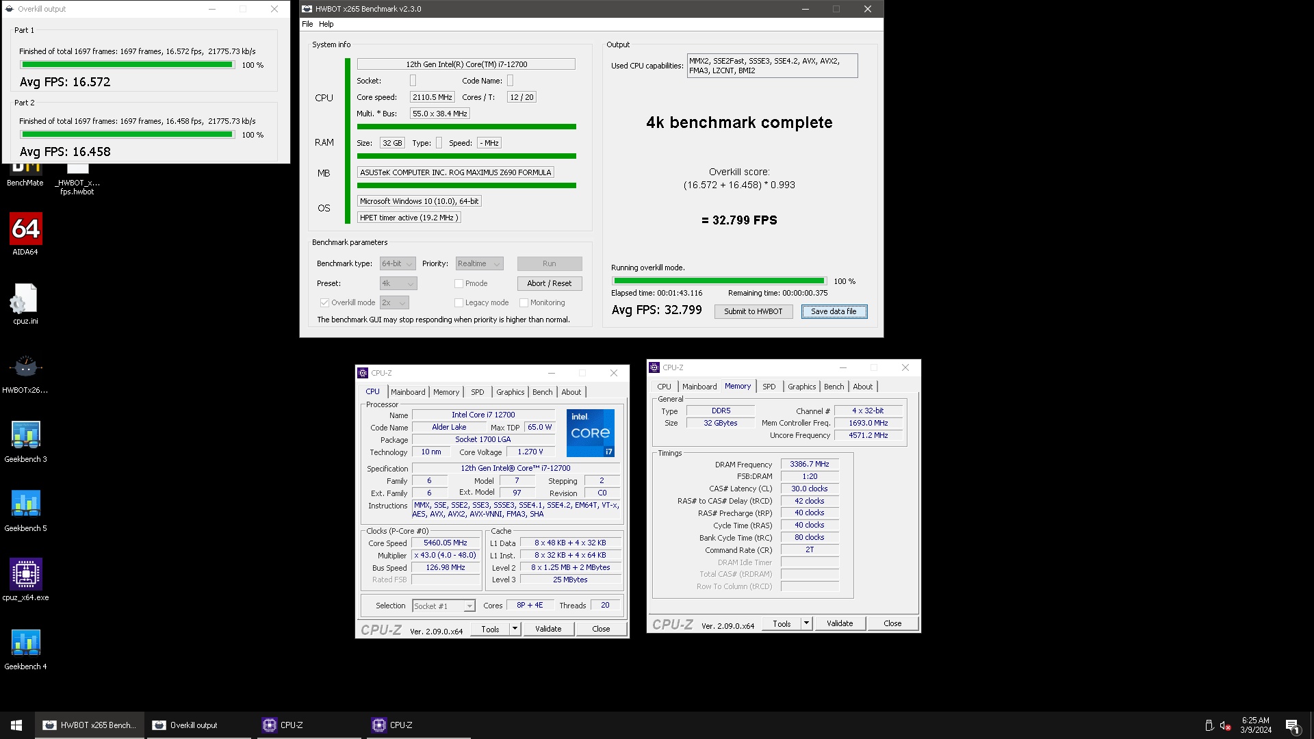Open Graphics tab in CPU-Z CPU window

(511, 392)
